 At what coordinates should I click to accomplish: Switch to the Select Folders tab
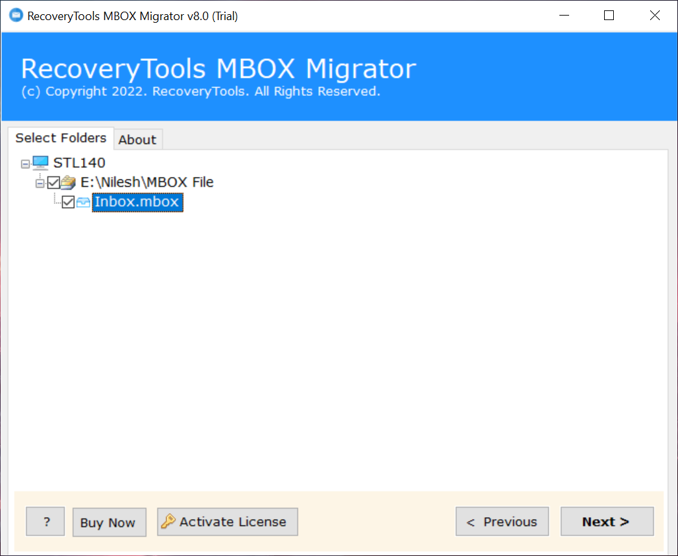[61, 138]
